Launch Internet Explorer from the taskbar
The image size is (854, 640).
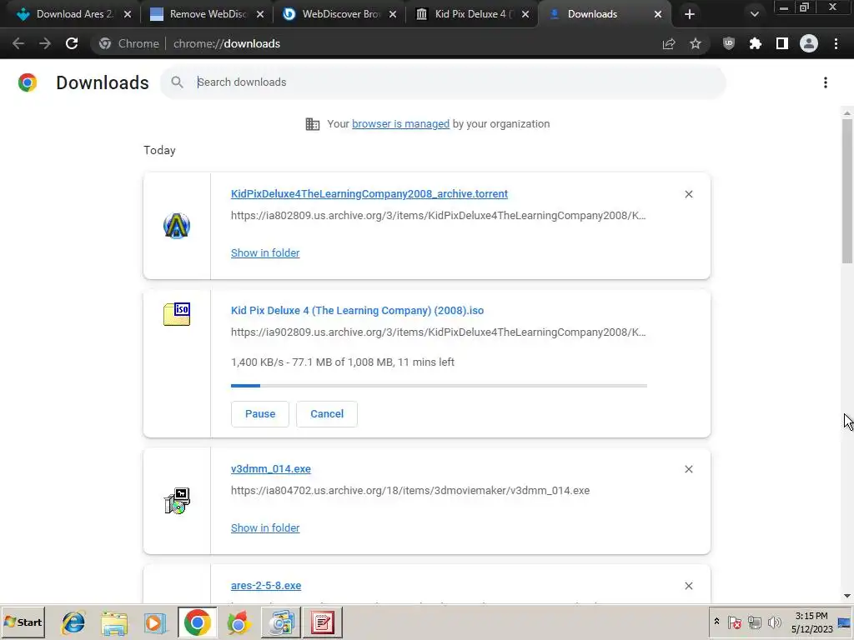pyautogui.click(x=73, y=622)
